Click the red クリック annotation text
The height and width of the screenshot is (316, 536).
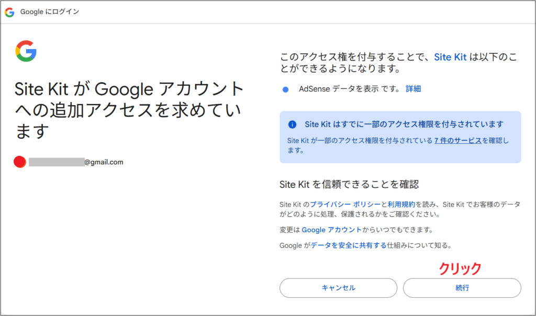460,269
